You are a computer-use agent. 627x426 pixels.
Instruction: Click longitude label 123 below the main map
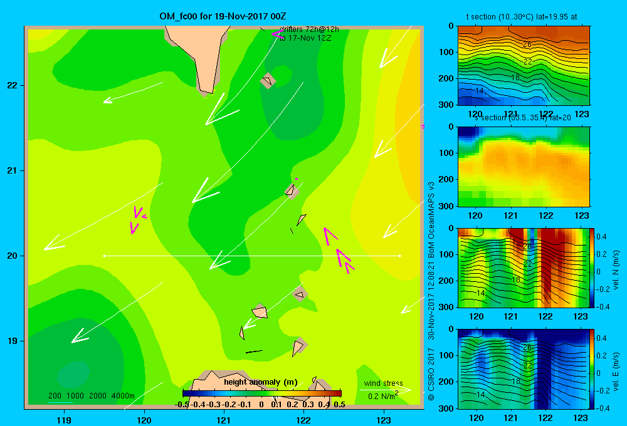(x=384, y=420)
